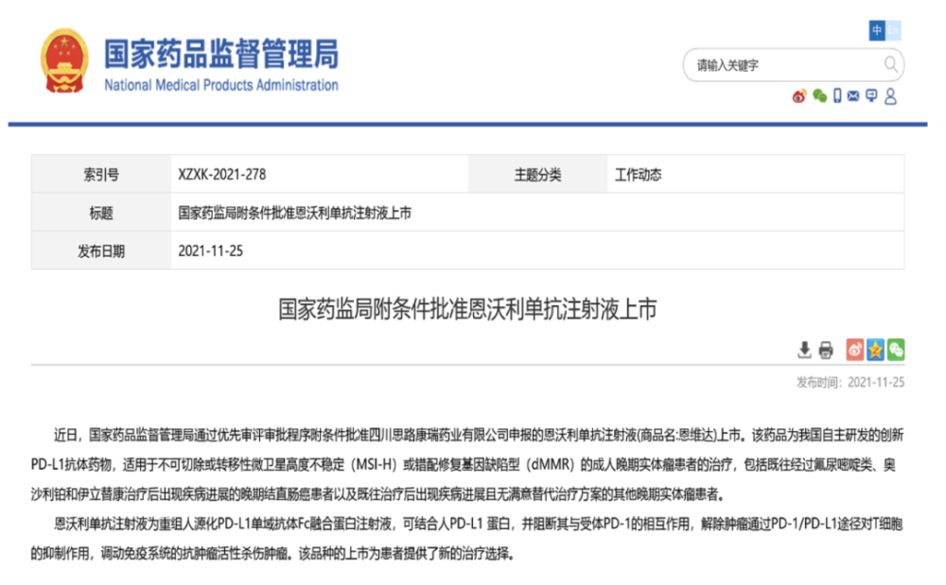Open the mobile phone icon in header
The height and width of the screenshot is (585, 946).
tap(837, 95)
